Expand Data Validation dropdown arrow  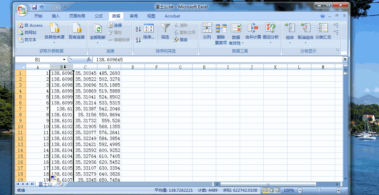(243, 43)
